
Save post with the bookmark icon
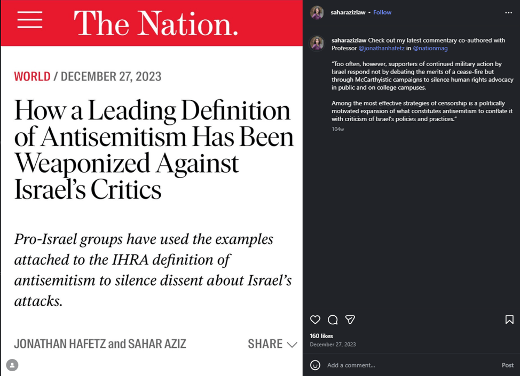tap(509, 319)
